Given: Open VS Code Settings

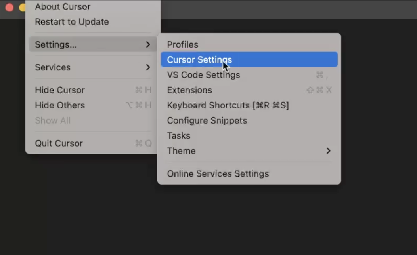Looking at the screenshot, I should pos(203,75).
